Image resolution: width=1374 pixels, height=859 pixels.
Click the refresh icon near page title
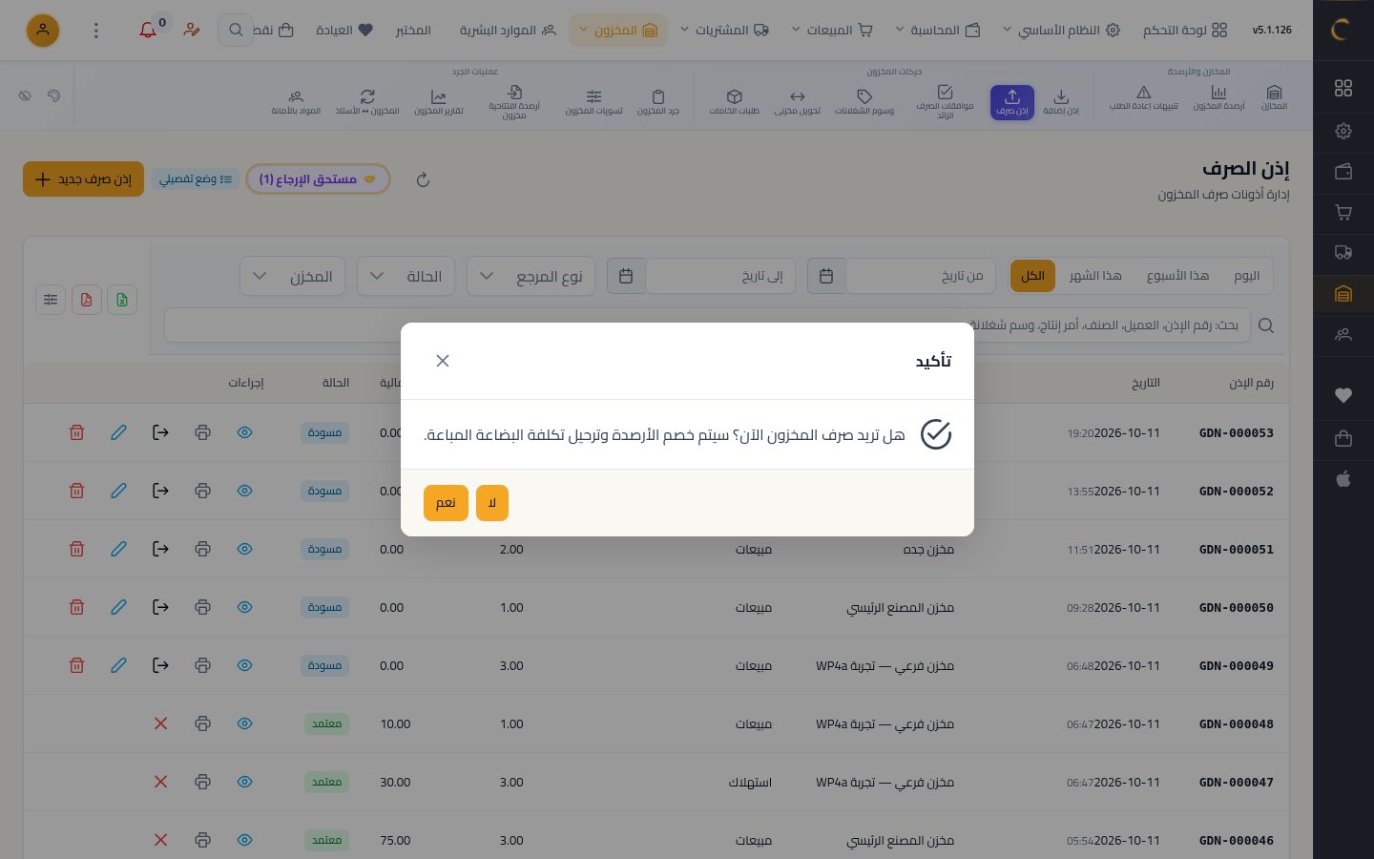coord(424,179)
